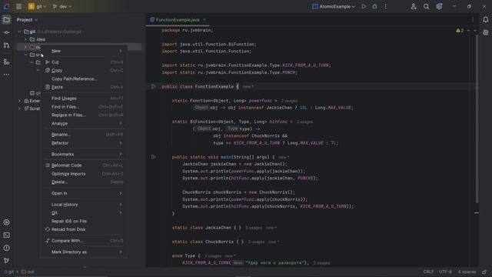Select Replace in Files...

click(x=84, y=115)
